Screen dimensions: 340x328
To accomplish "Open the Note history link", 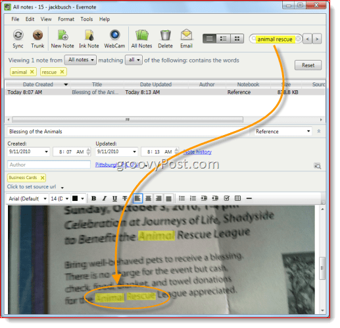I will click(197, 151).
